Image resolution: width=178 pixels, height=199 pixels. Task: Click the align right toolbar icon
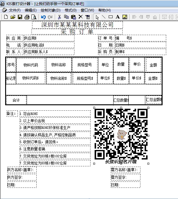pyautogui.click(x=141, y=17)
